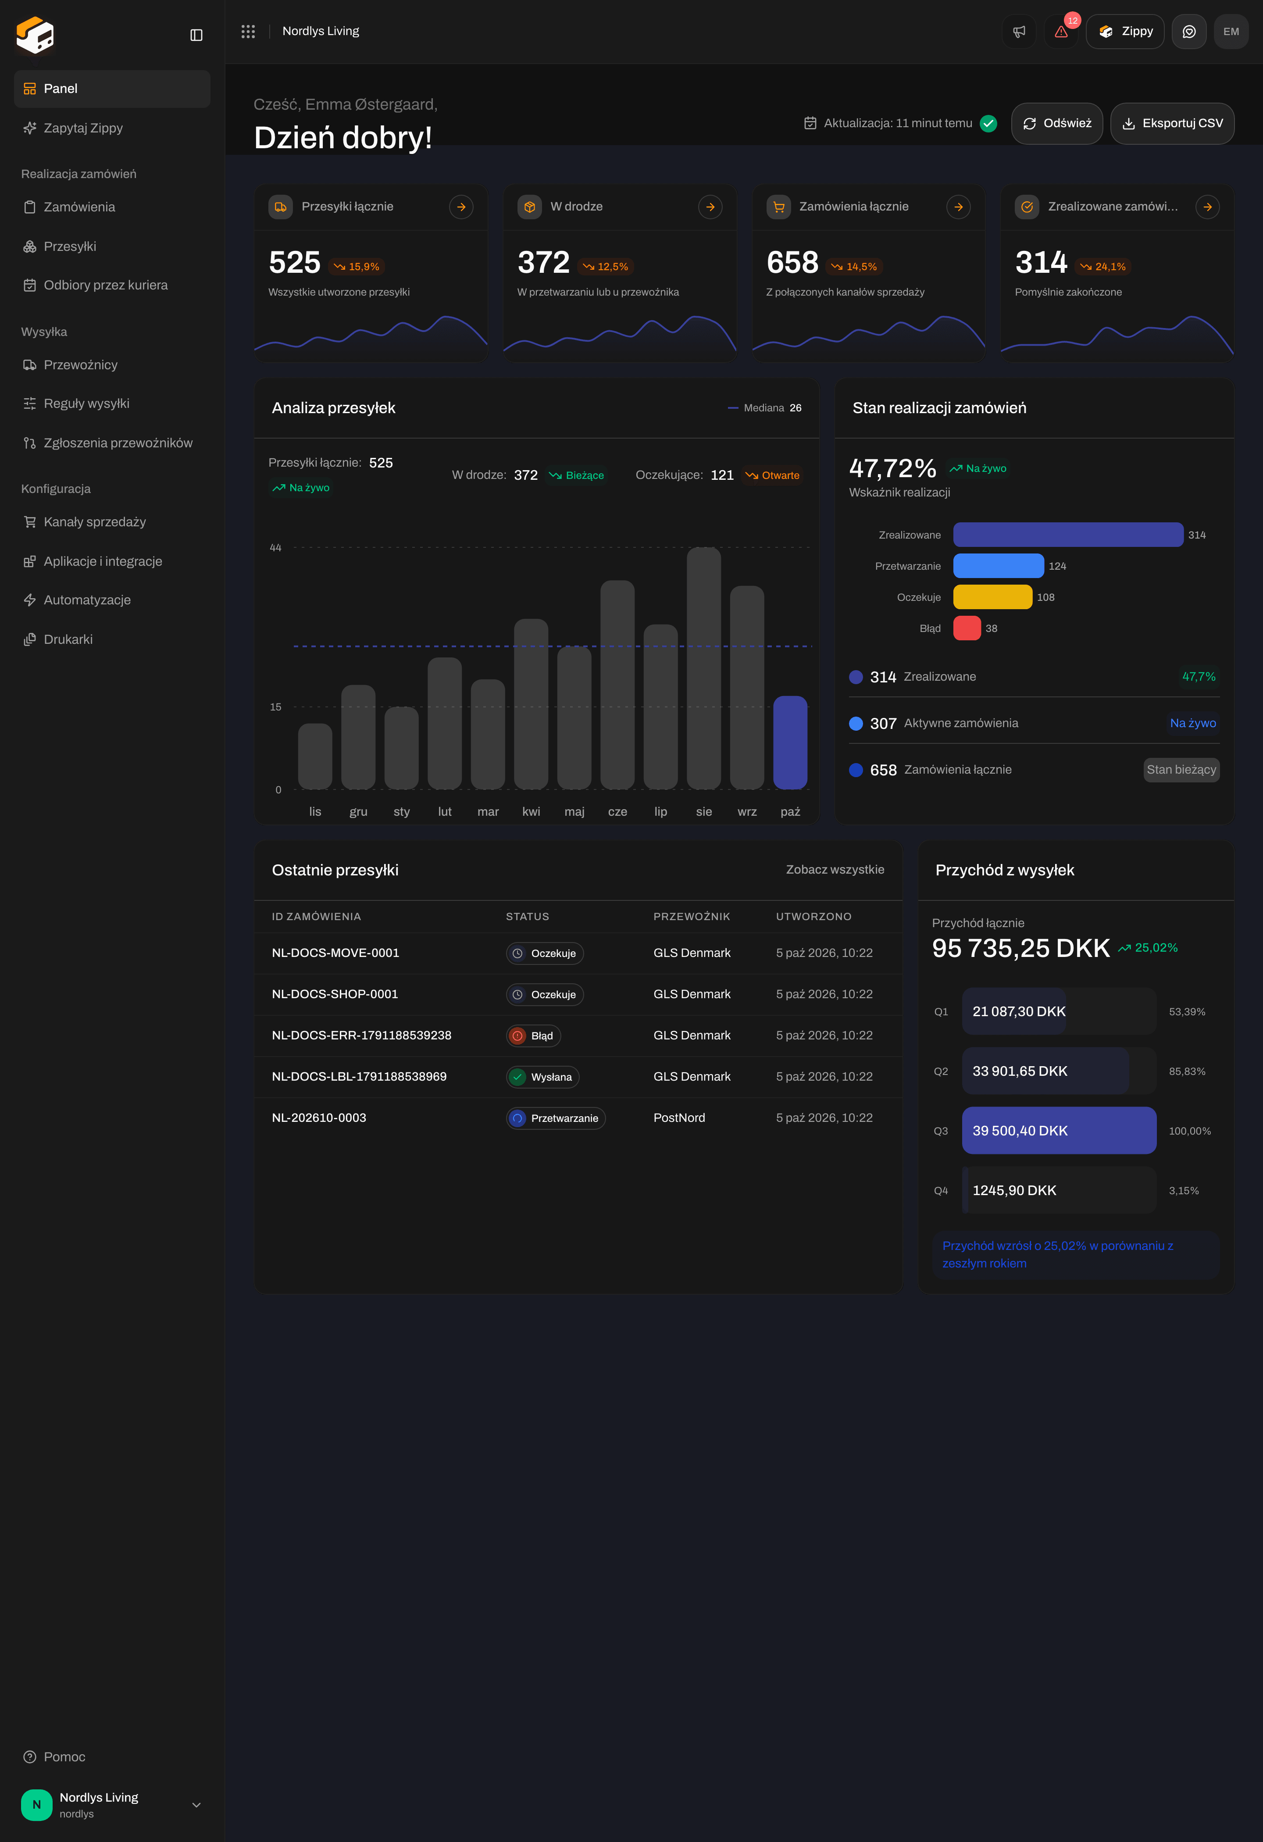Click the Odśwież button
Image resolution: width=1263 pixels, height=1842 pixels.
(x=1057, y=124)
